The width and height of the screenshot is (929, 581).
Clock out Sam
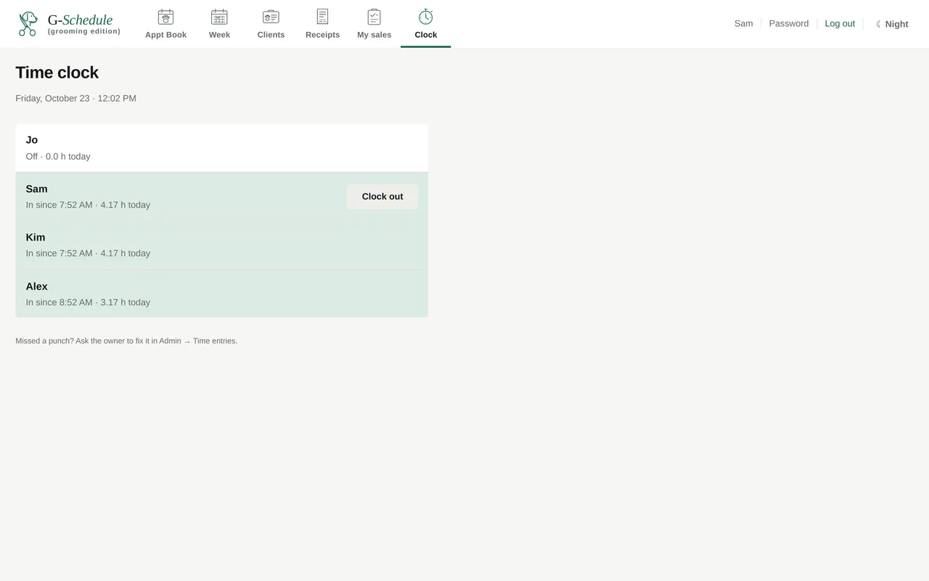pos(382,197)
